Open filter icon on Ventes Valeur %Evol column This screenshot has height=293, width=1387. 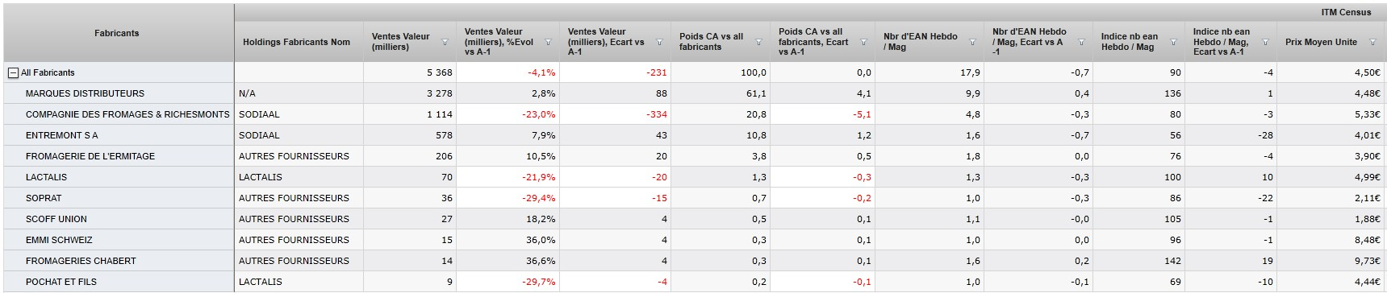[549, 42]
